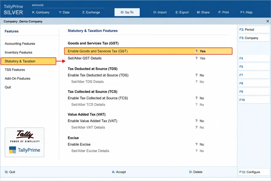Image resolution: width=271 pixels, height=181 pixels.
Task: Click Set/Alter TDS Details label
Action: click(x=87, y=82)
